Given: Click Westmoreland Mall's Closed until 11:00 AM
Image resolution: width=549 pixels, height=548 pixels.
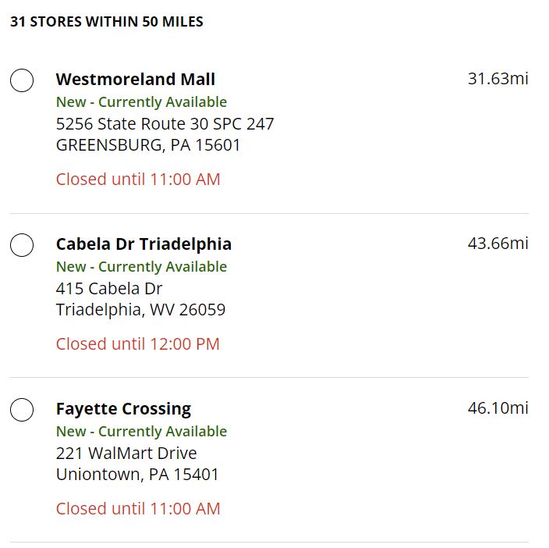Looking at the screenshot, I should click(138, 180).
